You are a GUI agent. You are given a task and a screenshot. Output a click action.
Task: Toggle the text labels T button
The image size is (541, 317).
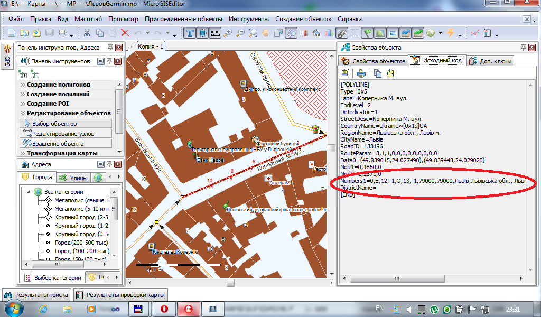(190, 33)
